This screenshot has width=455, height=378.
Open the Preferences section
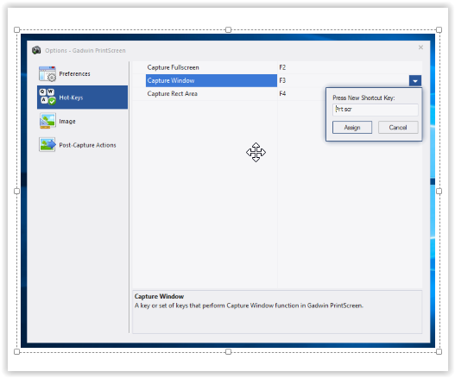click(x=74, y=73)
